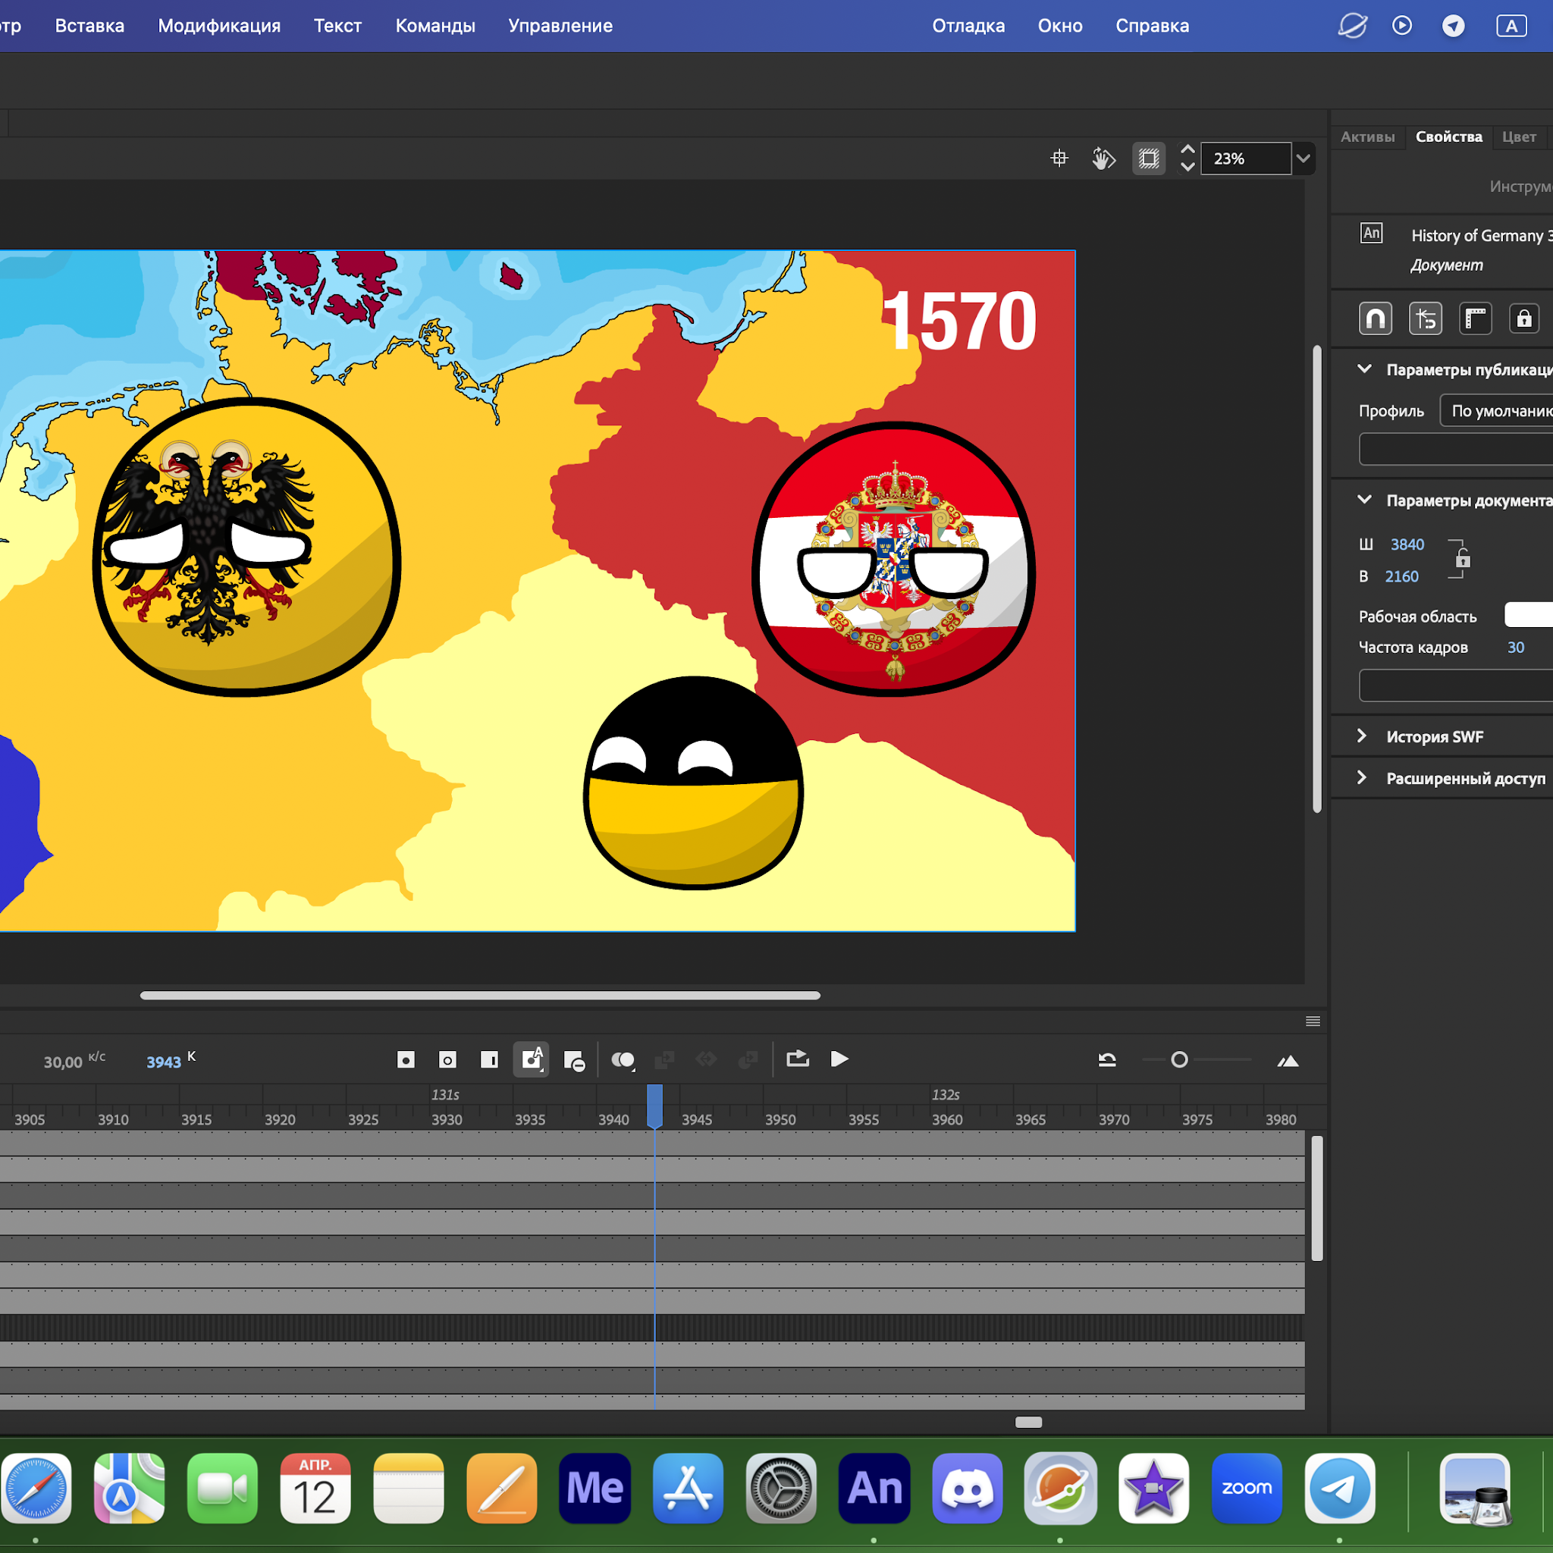Open the Профиль dropdown showing По умолчанию
Screen dimensions: 1553x1553
pyautogui.click(x=1497, y=410)
